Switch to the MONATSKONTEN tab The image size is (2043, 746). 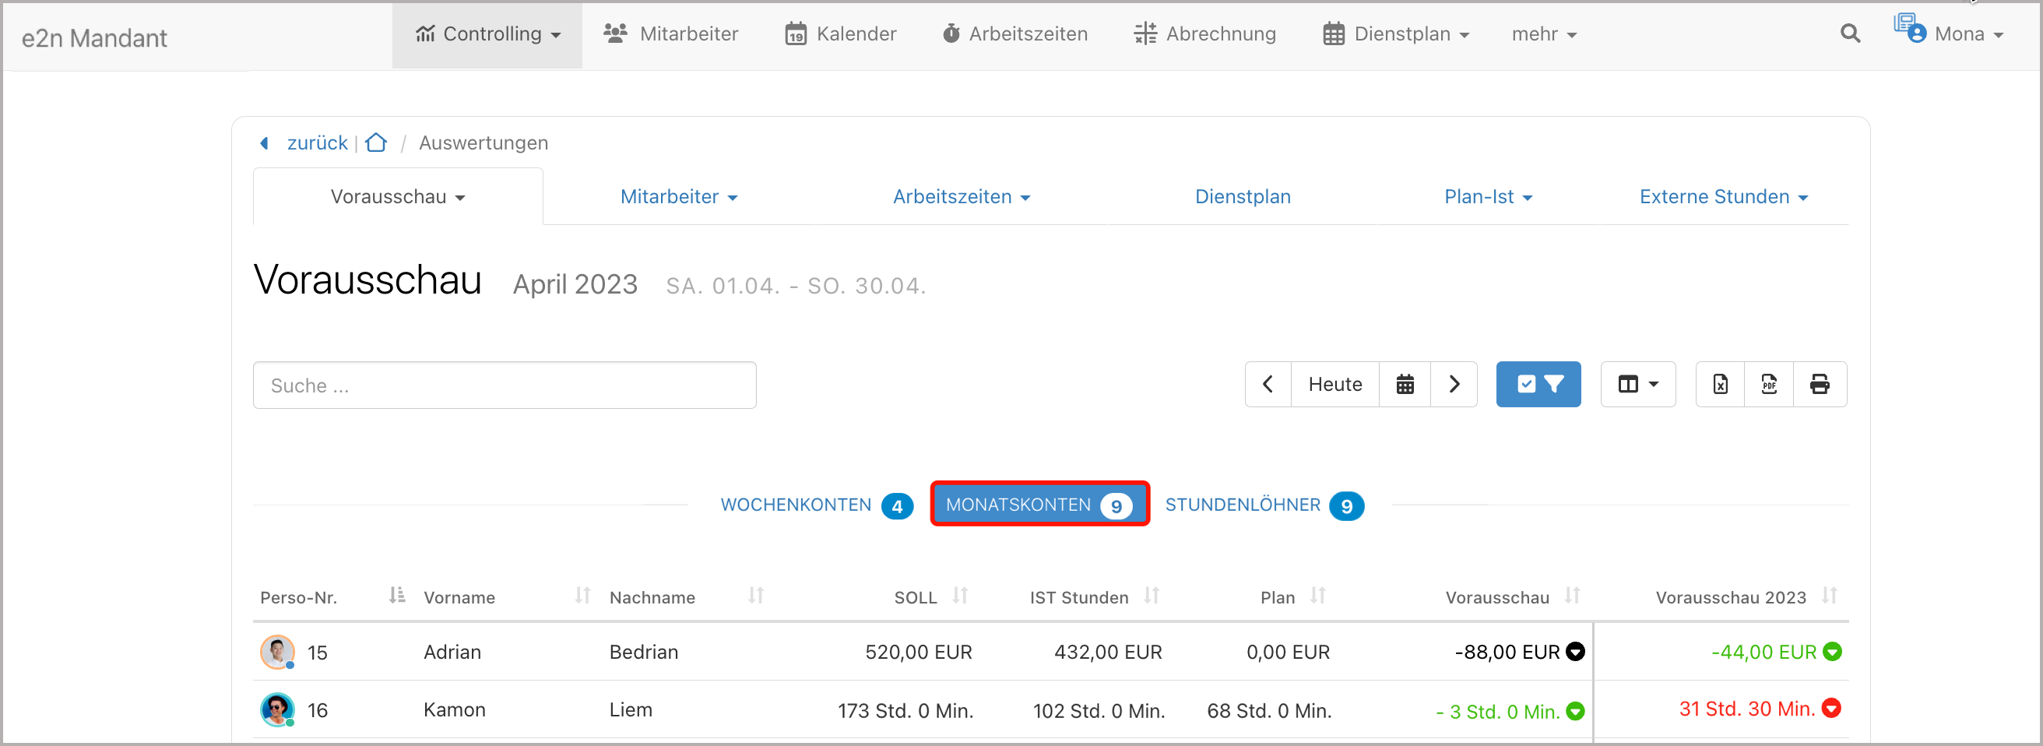(x=1039, y=504)
